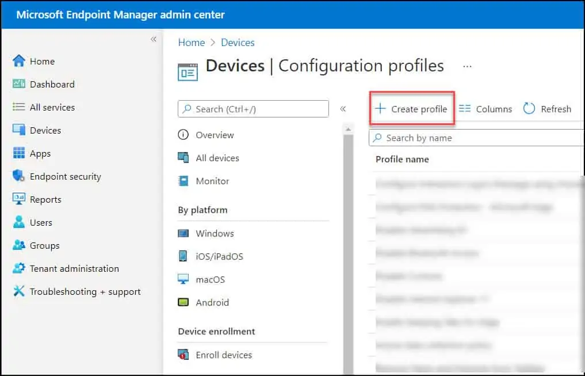Select Endpoint security menu item
Image resolution: width=585 pixels, height=376 pixels.
pyautogui.click(x=66, y=176)
